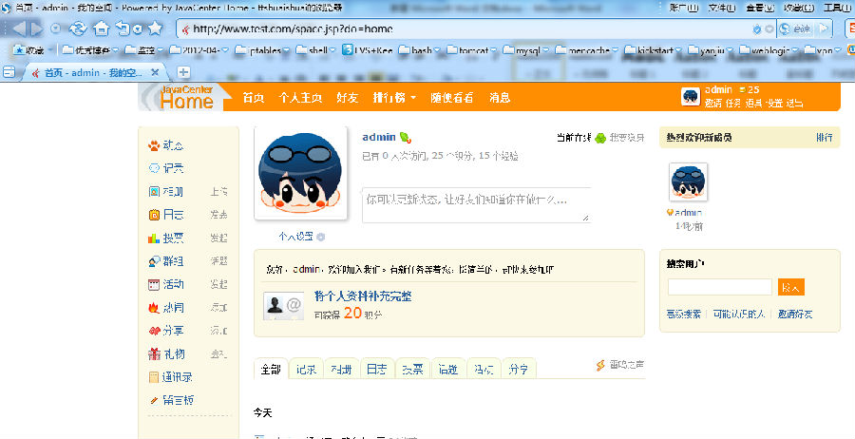
Task: Open browser home page icon
Action: pyautogui.click(x=101, y=29)
